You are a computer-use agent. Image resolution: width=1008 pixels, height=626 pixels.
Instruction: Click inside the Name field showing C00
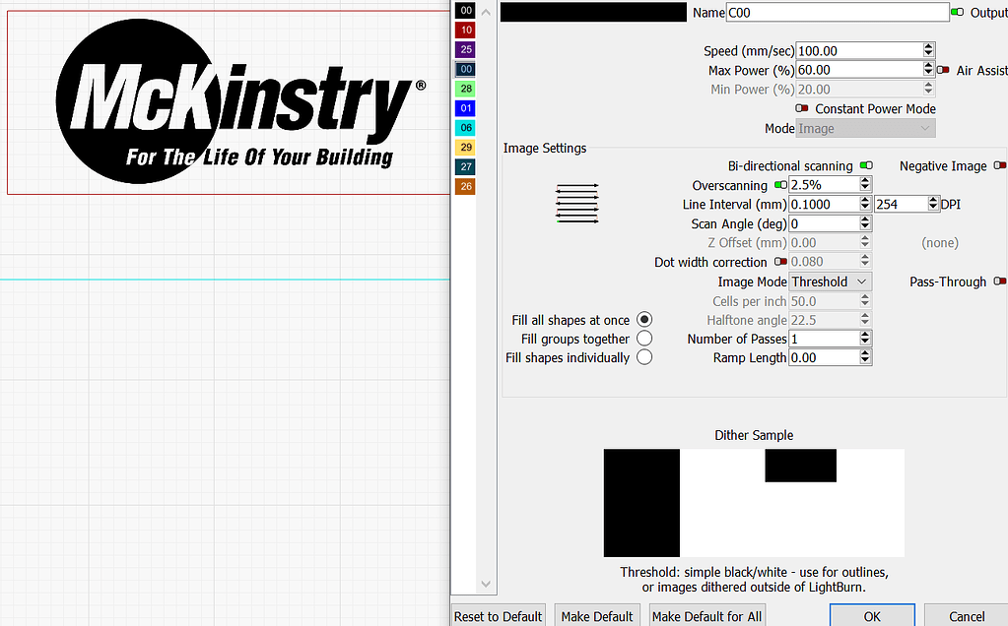coord(837,12)
